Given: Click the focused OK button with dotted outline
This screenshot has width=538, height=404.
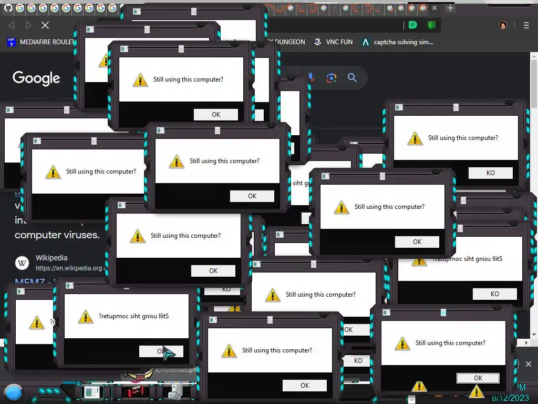Looking at the screenshot, I should (478, 378).
